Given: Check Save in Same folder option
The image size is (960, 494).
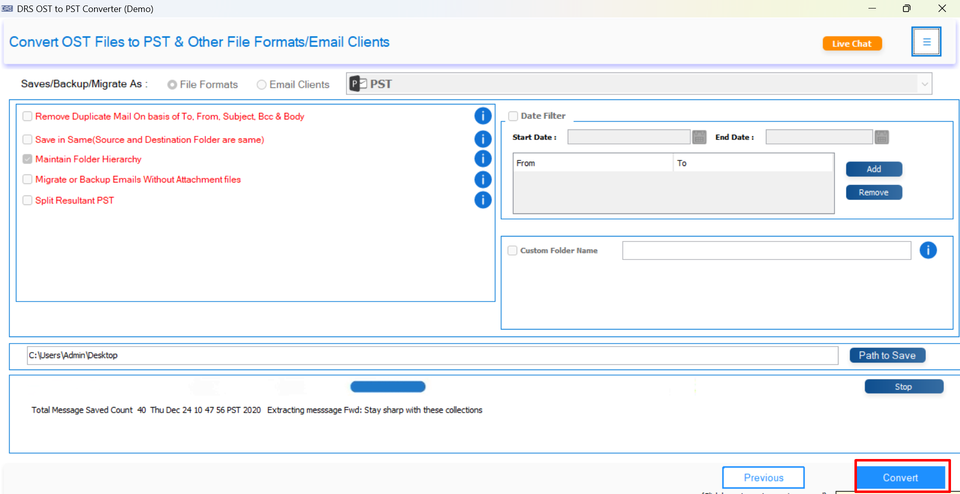Looking at the screenshot, I should tap(28, 139).
